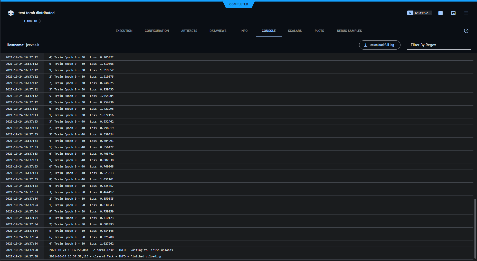This screenshot has width=477, height=261.
Task: Click the Download full log button
Action: tap(379, 45)
